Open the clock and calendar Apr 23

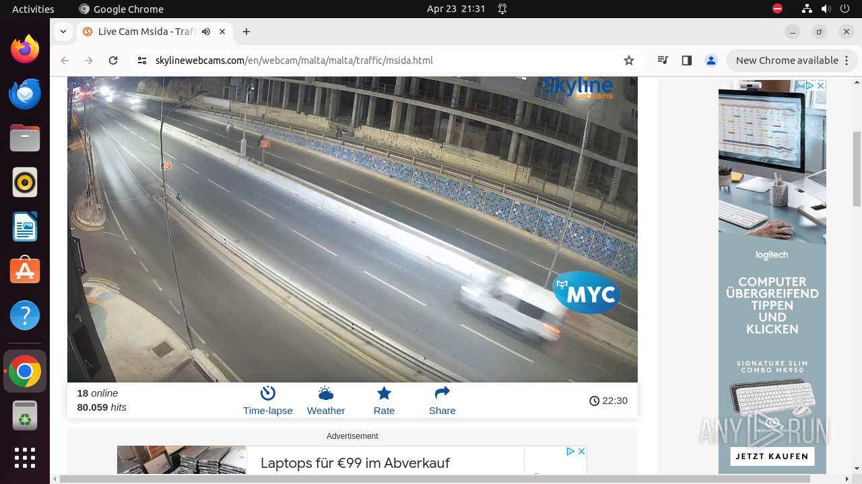[x=456, y=9]
